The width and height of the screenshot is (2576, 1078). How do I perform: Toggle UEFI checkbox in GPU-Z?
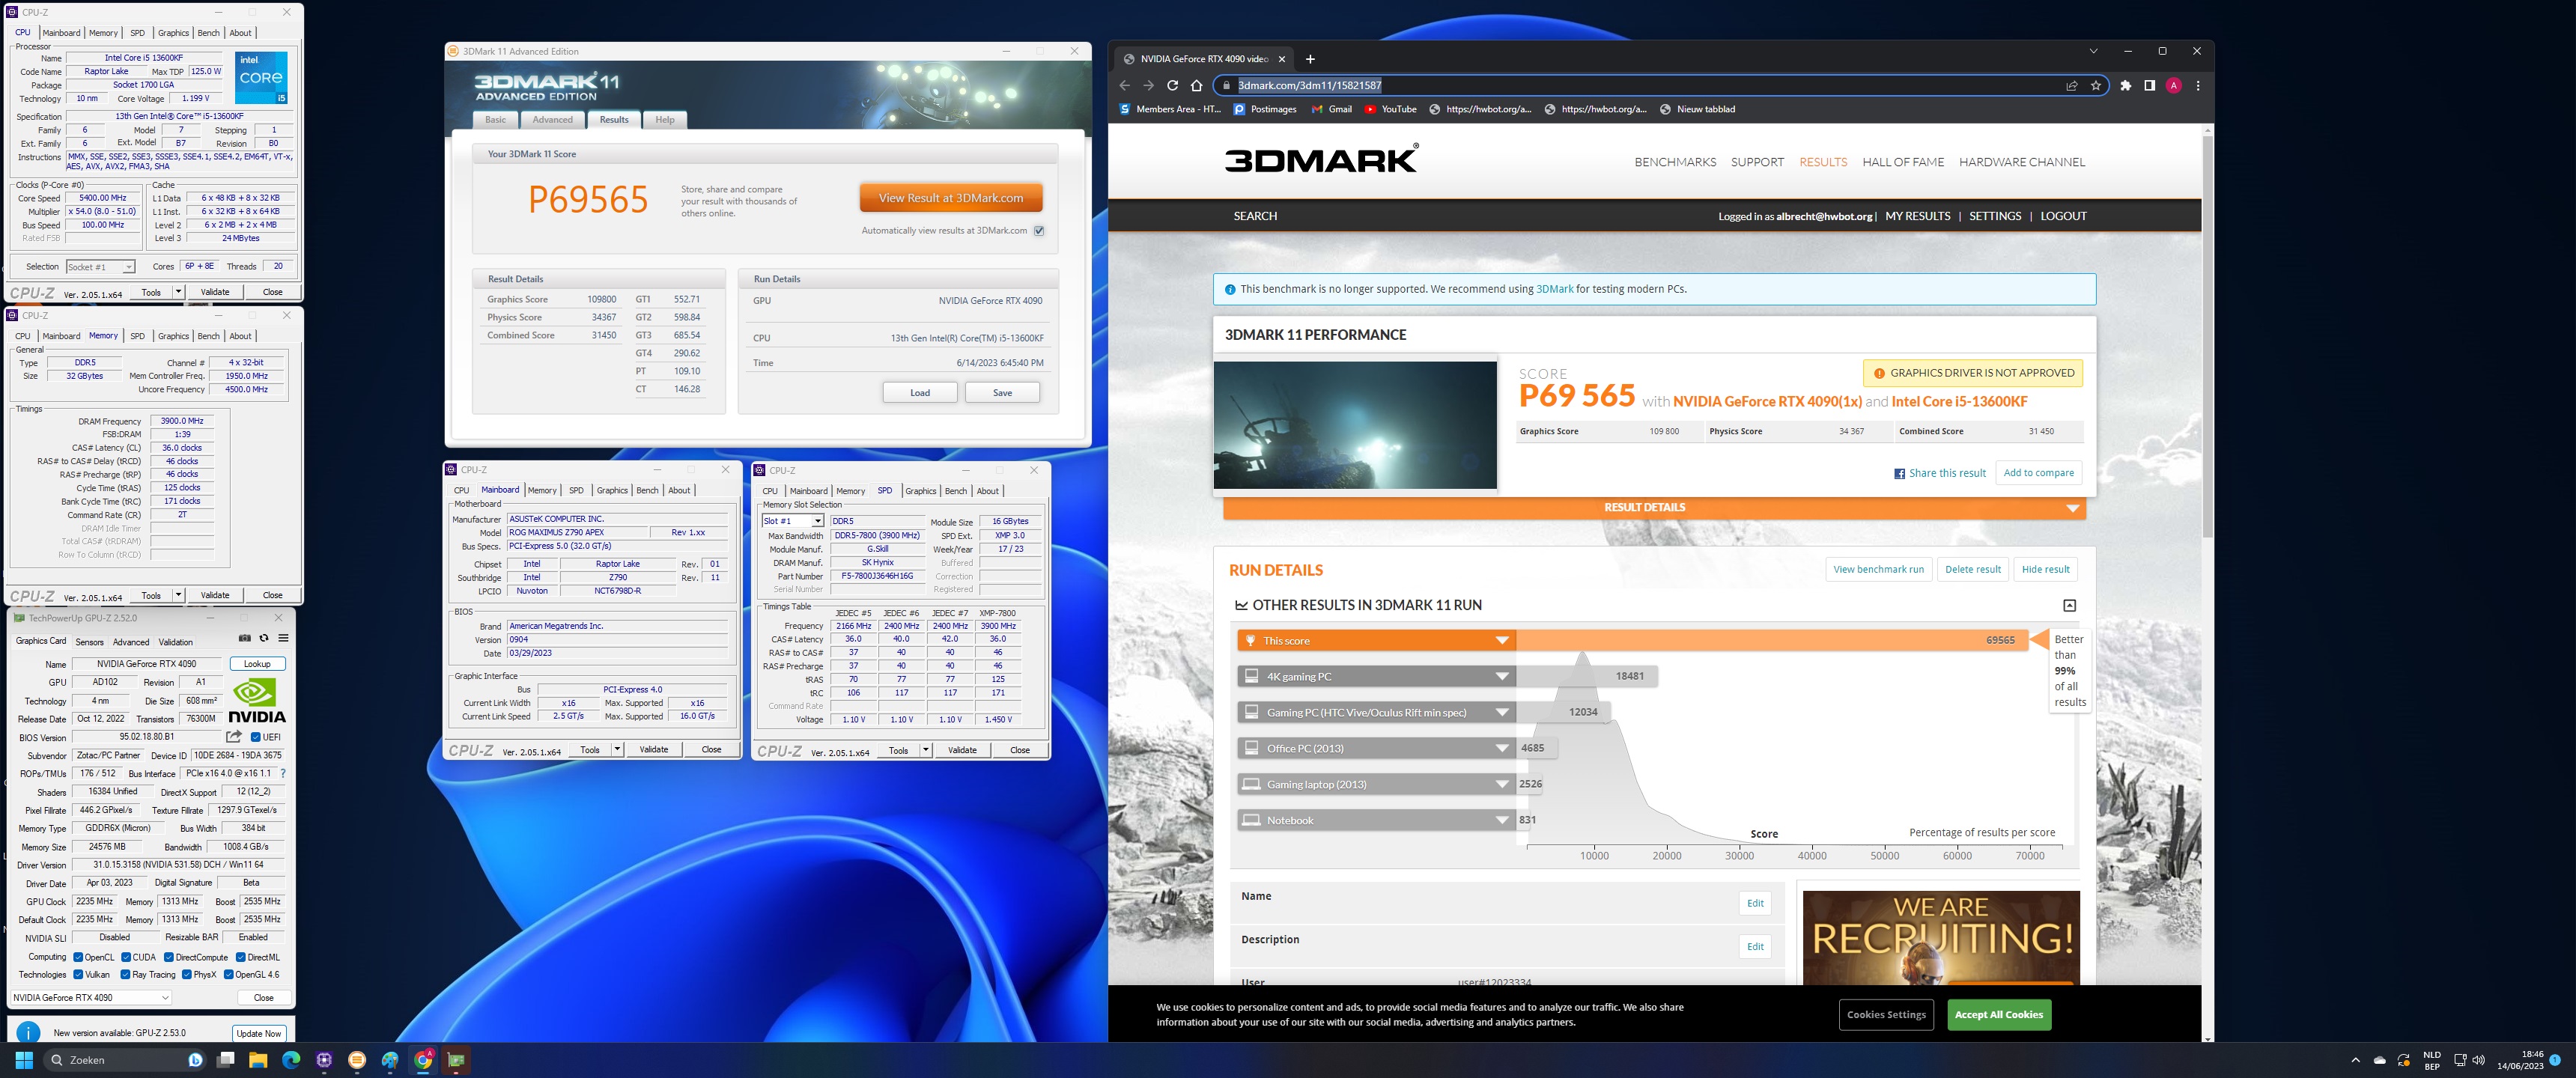[256, 737]
